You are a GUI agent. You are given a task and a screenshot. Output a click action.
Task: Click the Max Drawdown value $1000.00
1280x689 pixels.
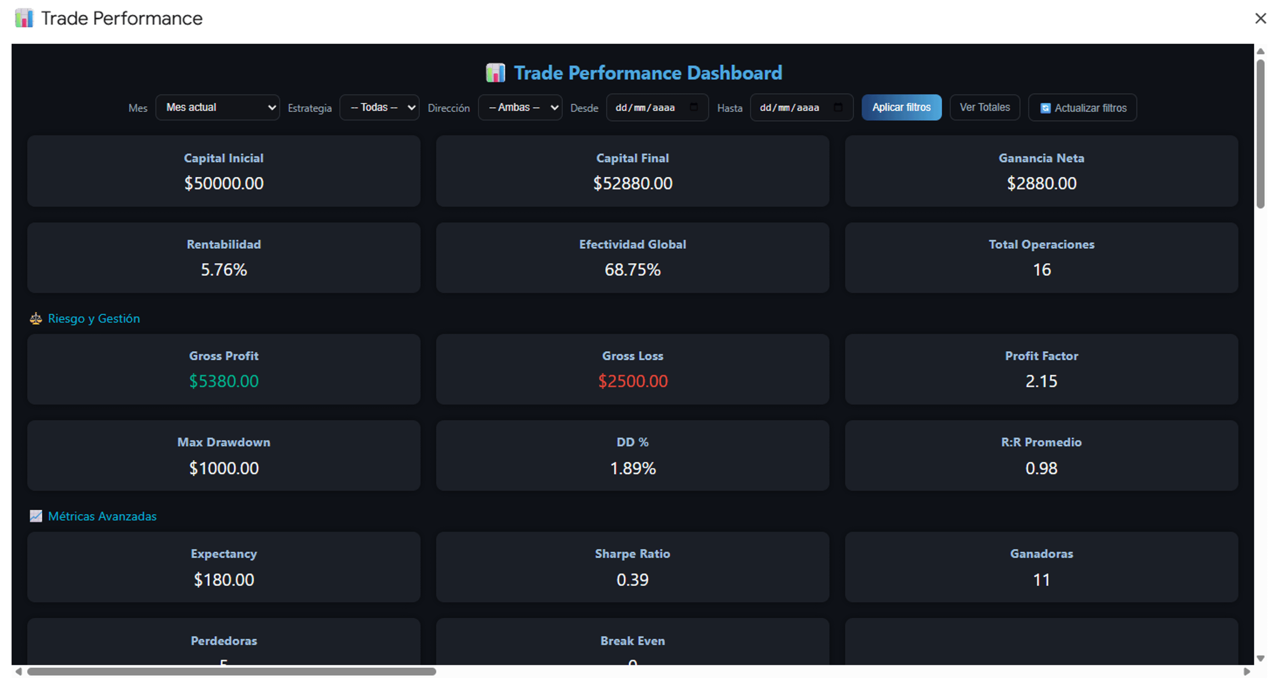point(223,468)
